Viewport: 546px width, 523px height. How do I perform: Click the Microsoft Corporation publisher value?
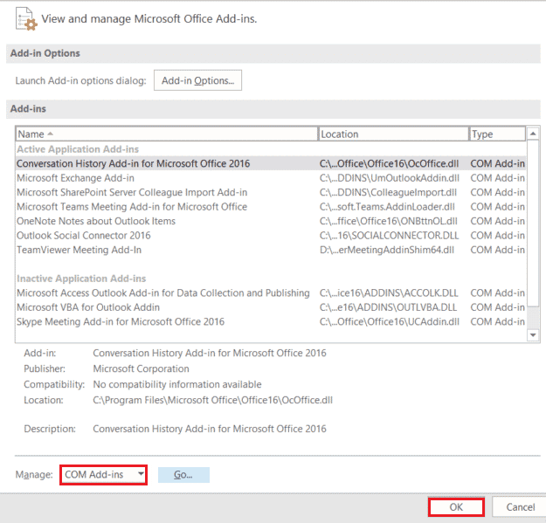coord(141,368)
